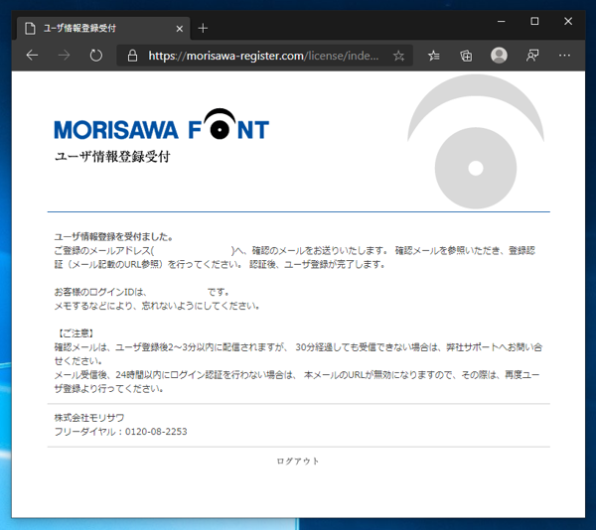Click the ユーザ情報登録受付 page heading
The image size is (596, 530).
point(112,157)
